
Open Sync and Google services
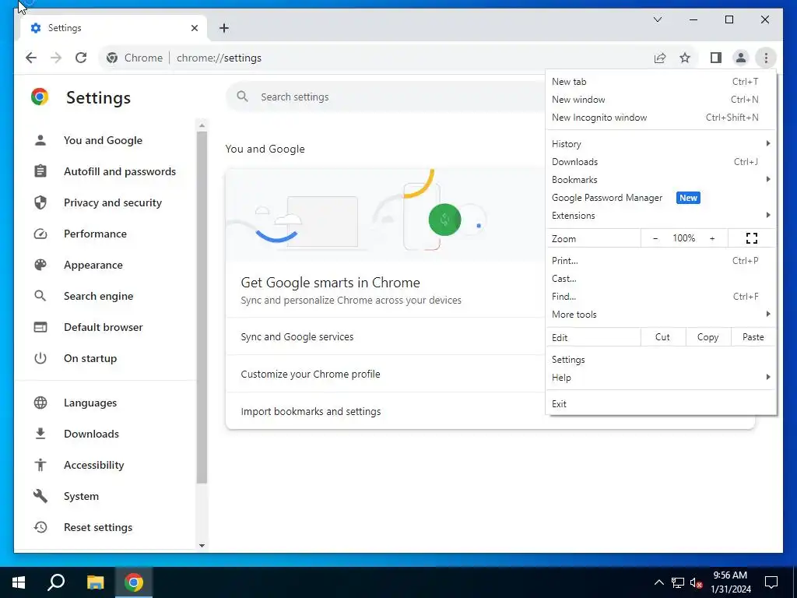click(x=386, y=336)
